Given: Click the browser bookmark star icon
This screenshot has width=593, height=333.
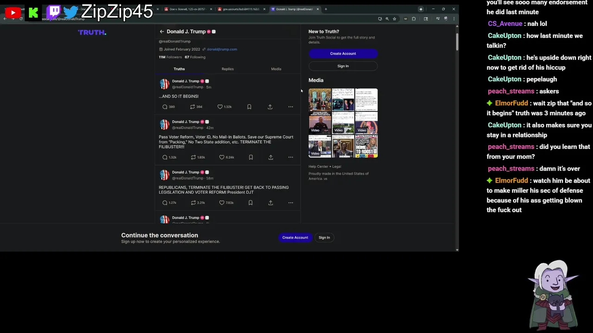Looking at the screenshot, I should click(x=394, y=18).
